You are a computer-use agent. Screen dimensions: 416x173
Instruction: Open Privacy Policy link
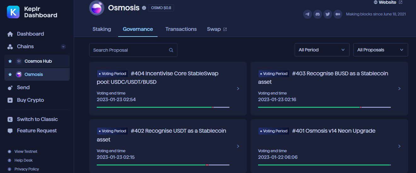pos(27,169)
